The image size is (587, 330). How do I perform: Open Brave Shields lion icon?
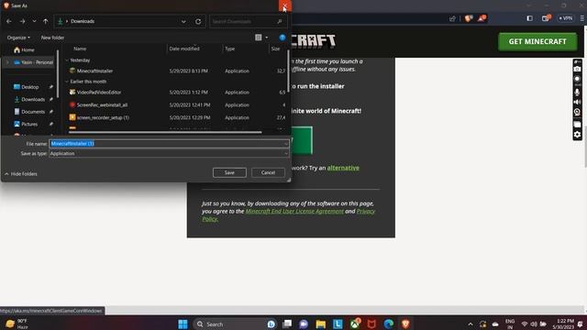pos(469,18)
